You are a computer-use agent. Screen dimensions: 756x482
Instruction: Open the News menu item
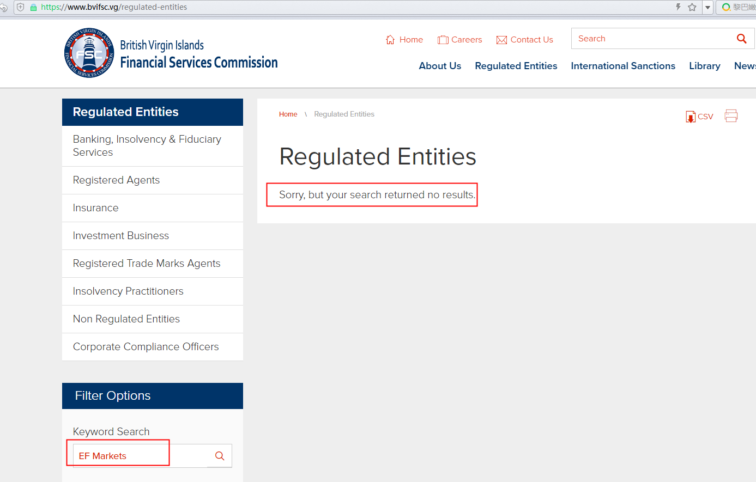pos(745,66)
